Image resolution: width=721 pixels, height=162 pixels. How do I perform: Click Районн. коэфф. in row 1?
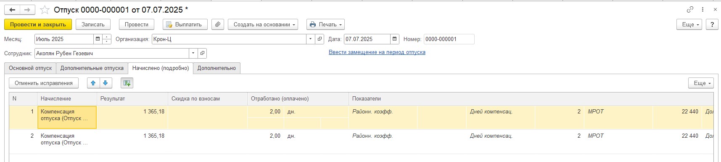click(x=372, y=112)
